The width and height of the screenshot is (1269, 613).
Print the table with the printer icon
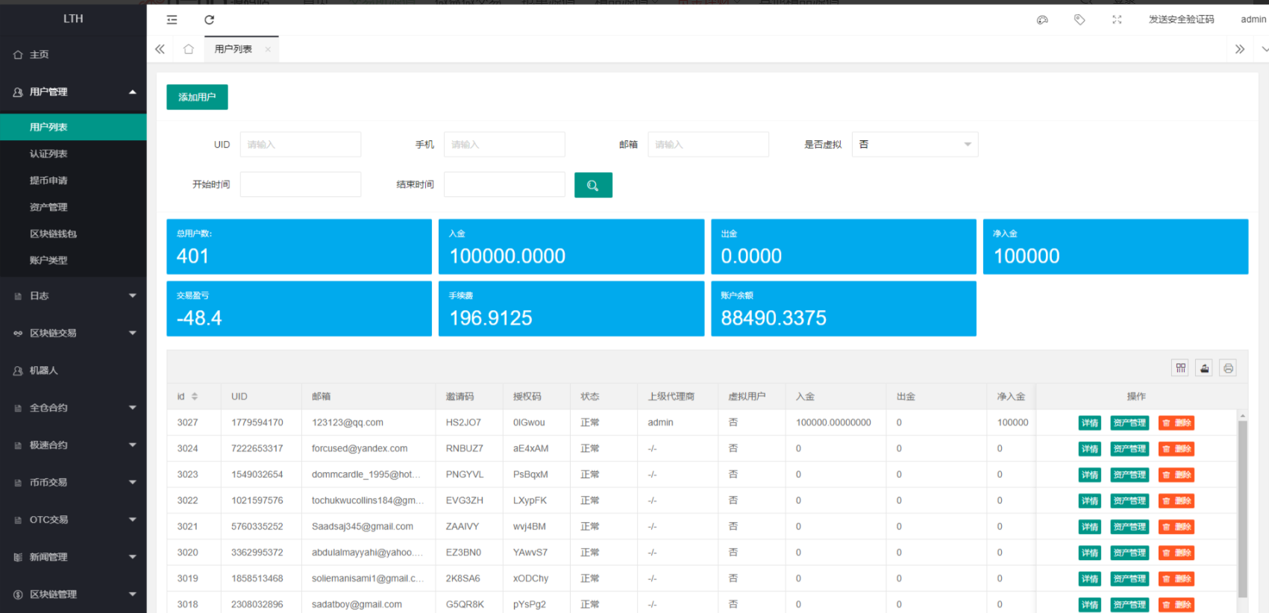1228,368
